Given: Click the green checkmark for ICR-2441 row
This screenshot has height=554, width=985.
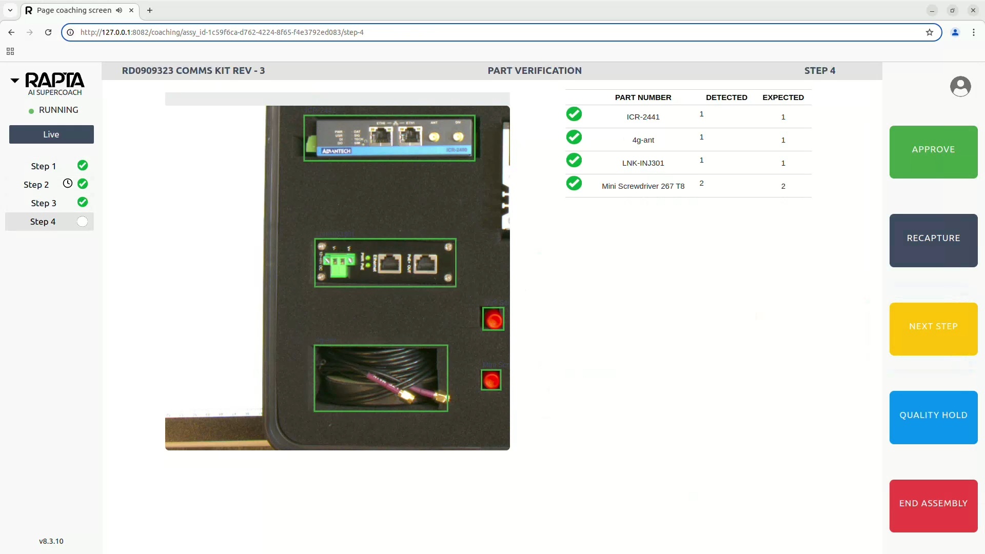Looking at the screenshot, I should click(x=574, y=114).
